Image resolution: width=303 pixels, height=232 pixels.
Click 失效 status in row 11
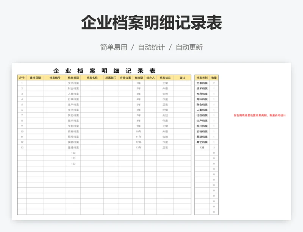pyautogui.click(x=165, y=137)
